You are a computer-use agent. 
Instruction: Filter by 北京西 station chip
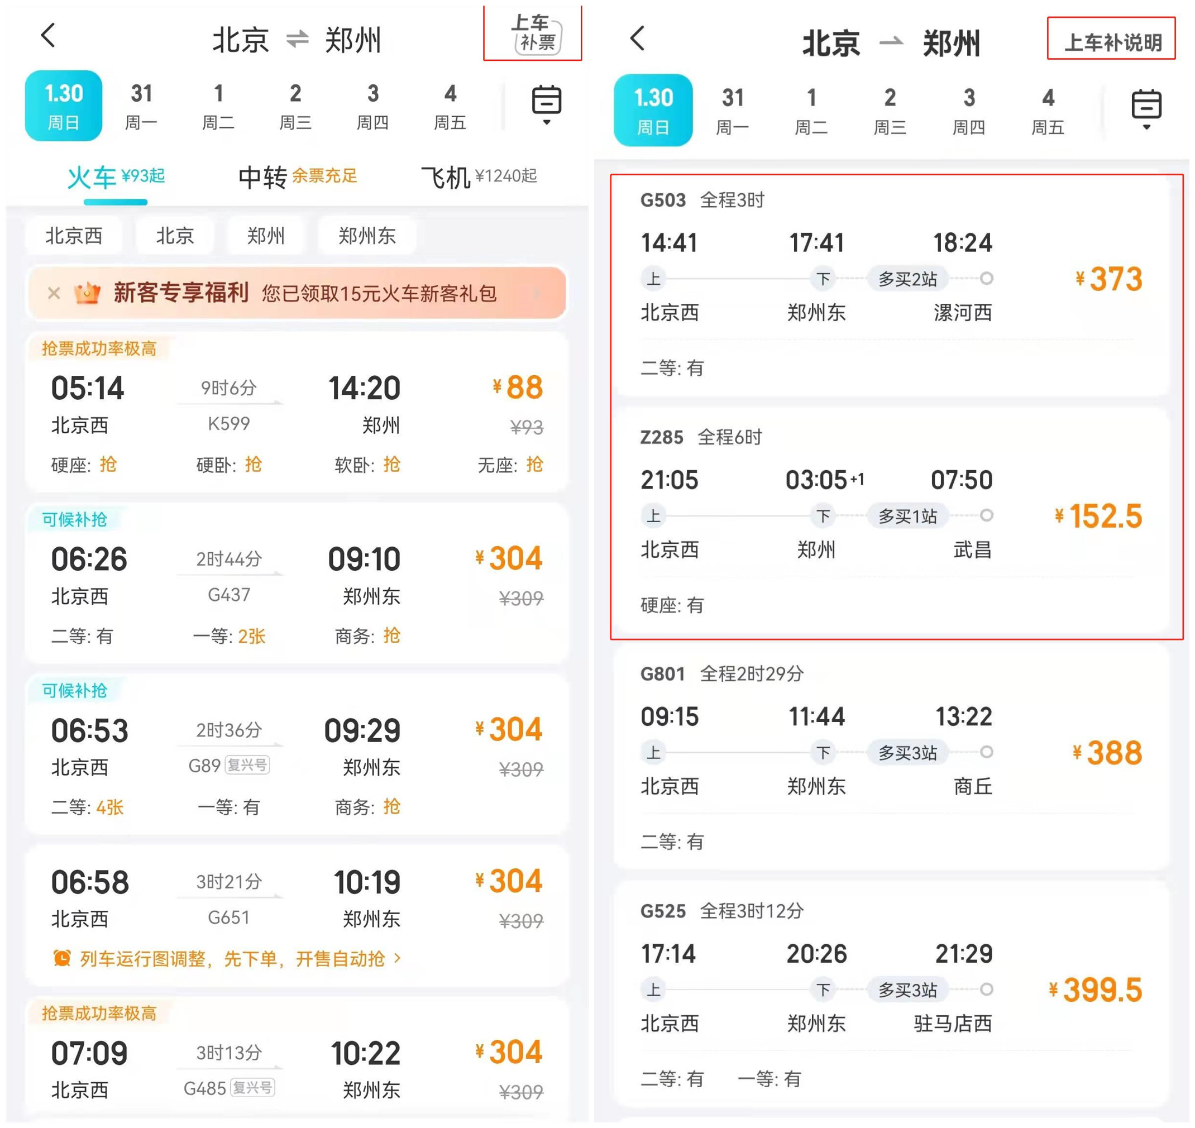click(75, 236)
